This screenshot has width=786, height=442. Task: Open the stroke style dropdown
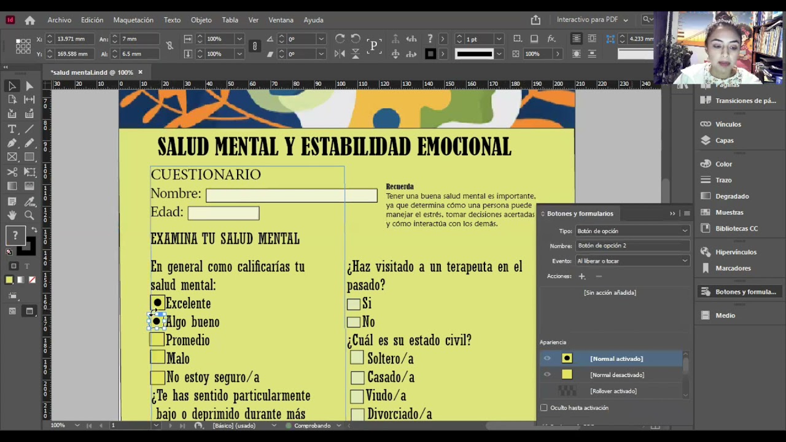tap(499, 54)
